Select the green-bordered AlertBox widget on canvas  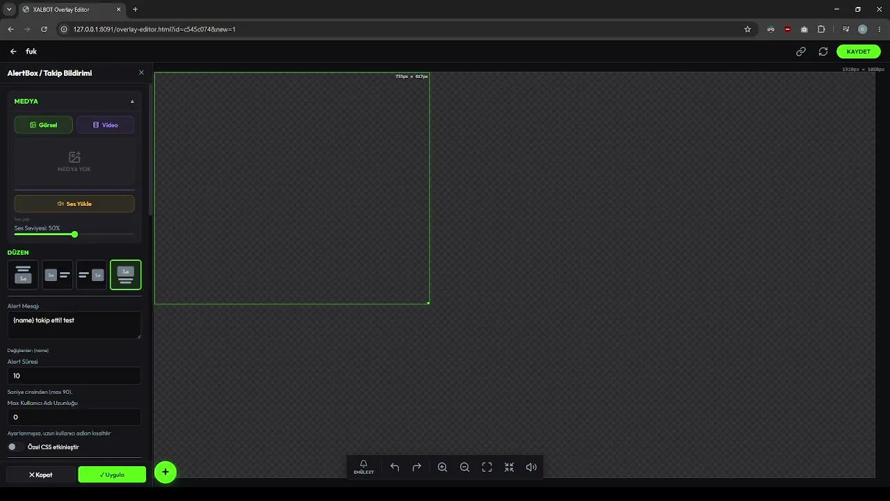click(291, 188)
